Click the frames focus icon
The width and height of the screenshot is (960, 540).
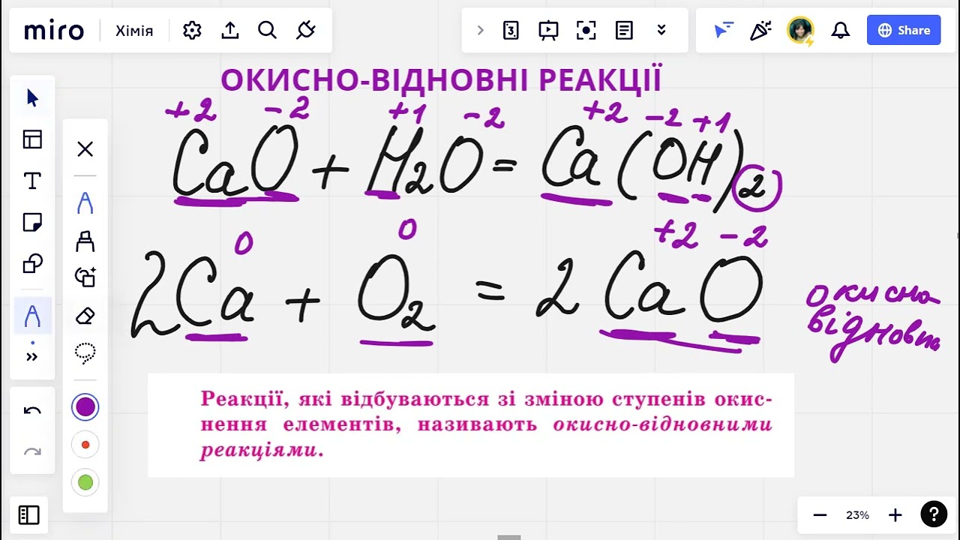coord(586,30)
